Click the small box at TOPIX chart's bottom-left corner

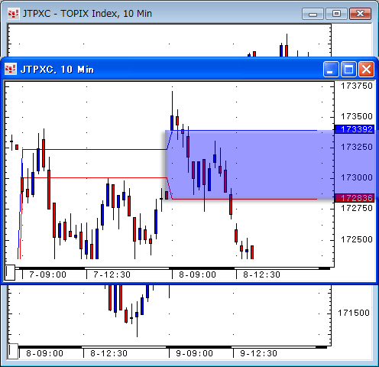point(12,351)
